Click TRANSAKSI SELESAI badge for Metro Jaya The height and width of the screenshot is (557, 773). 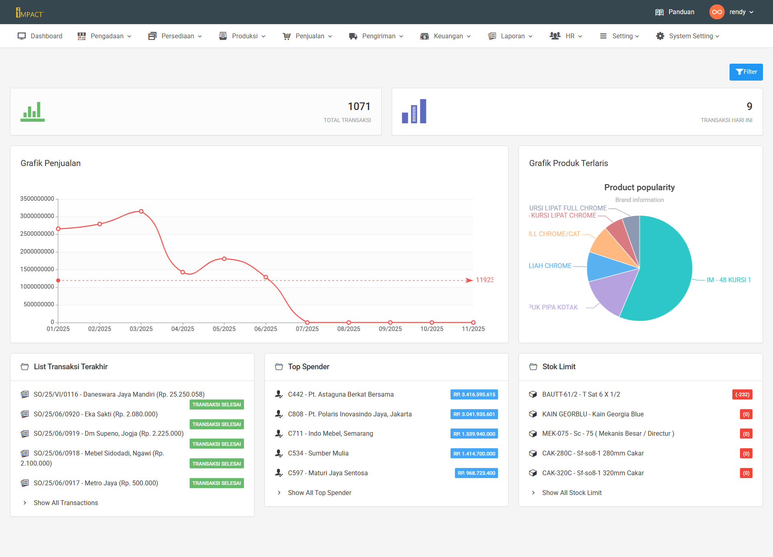tap(217, 483)
